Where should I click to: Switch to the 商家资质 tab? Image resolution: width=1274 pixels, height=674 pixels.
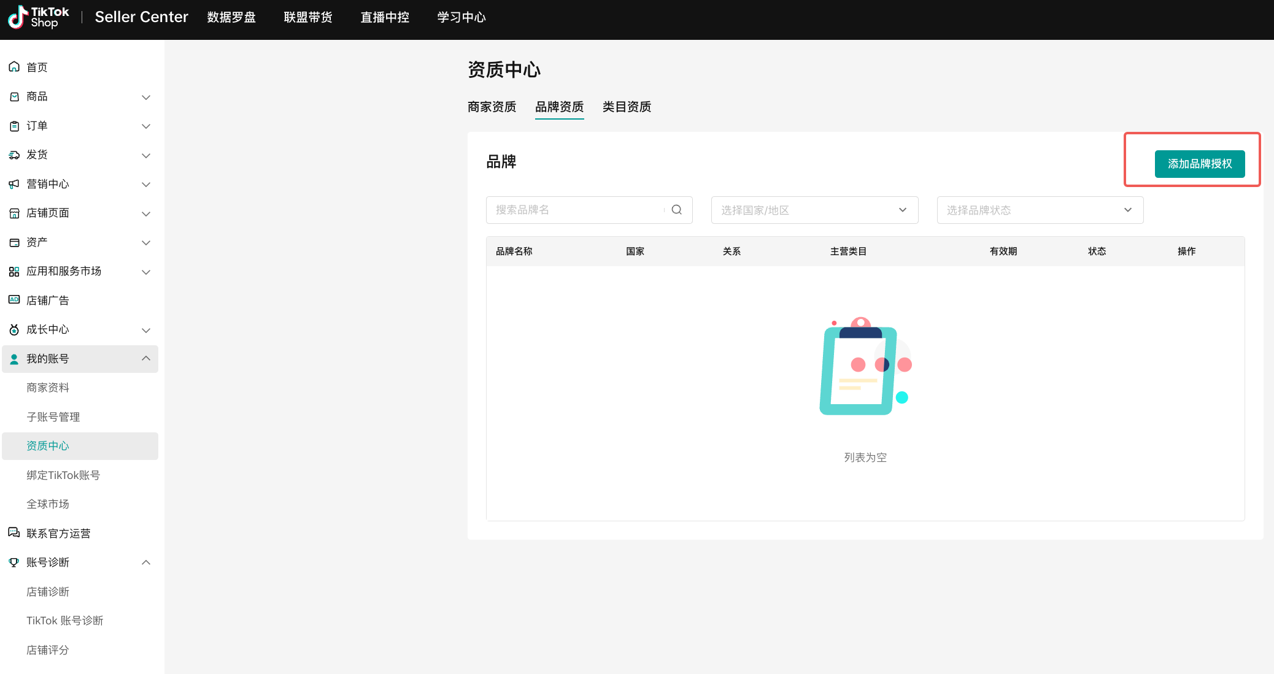492,107
